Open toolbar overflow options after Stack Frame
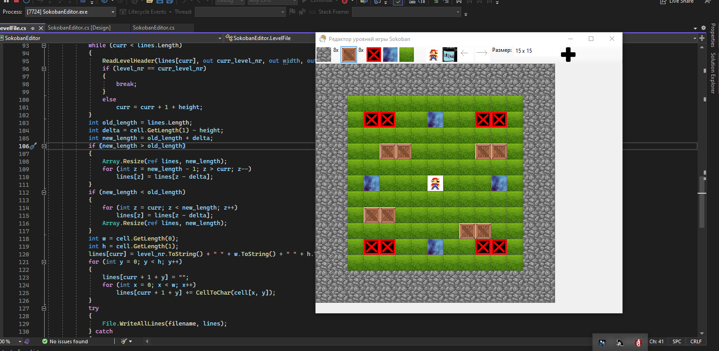This screenshot has height=351, width=719. click(x=466, y=14)
